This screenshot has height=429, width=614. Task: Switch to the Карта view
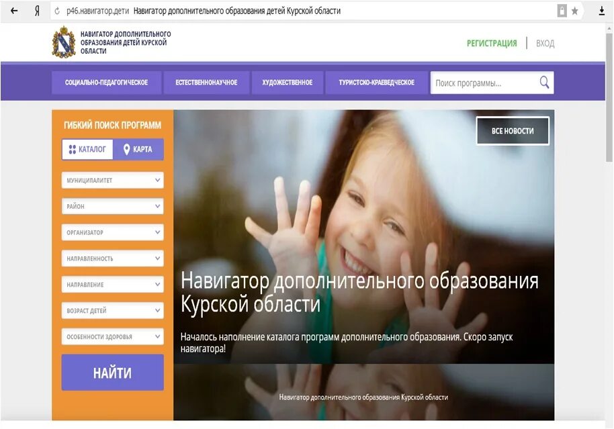[138, 149]
